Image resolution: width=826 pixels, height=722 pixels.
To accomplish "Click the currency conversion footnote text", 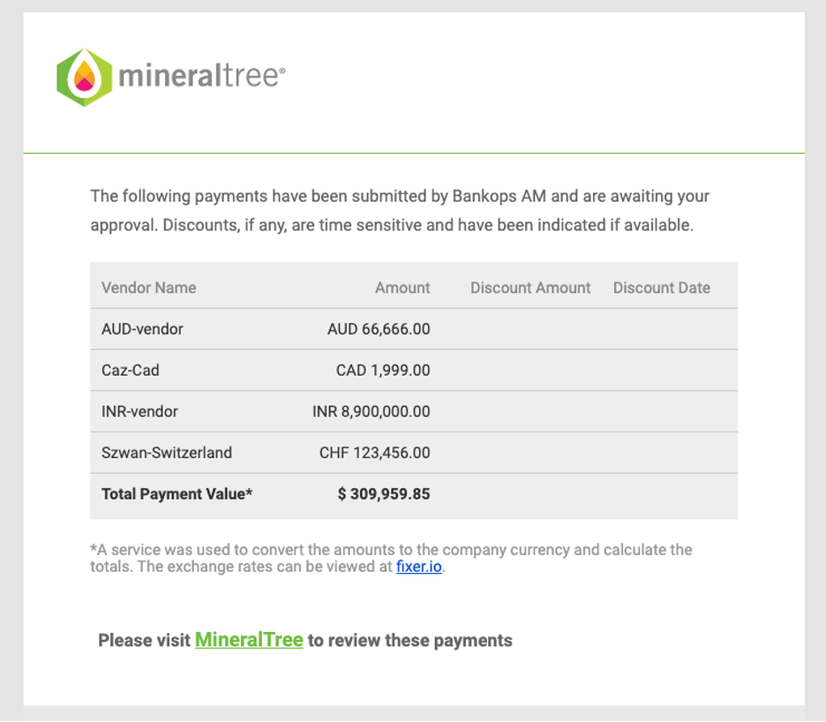I will pyautogui.click(x=391, y=558).
